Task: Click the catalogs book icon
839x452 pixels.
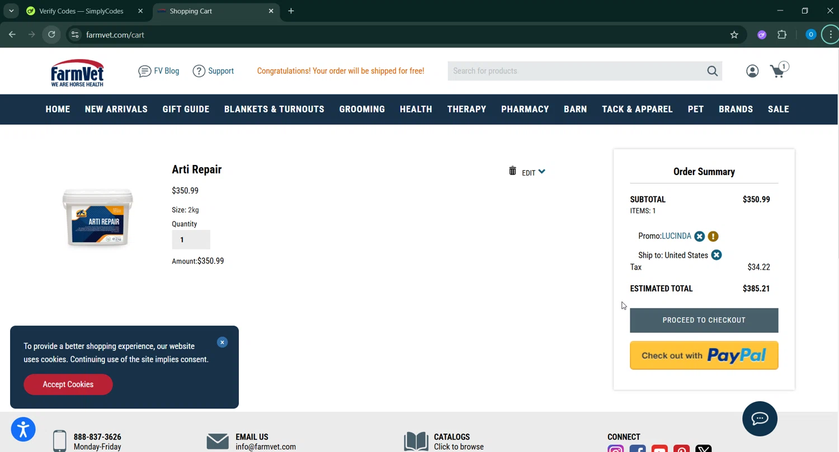Action: (x=416, y=441)
